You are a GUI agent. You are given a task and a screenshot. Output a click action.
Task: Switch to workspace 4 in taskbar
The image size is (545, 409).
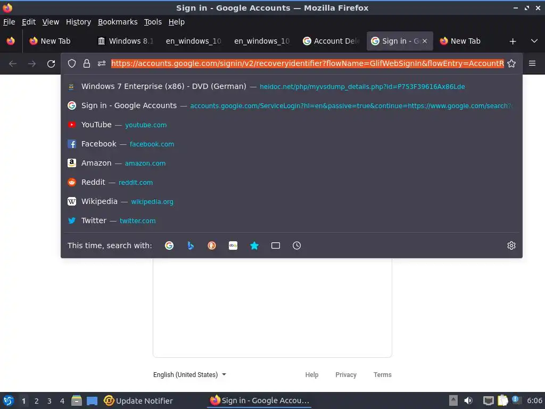click(62, 401)
